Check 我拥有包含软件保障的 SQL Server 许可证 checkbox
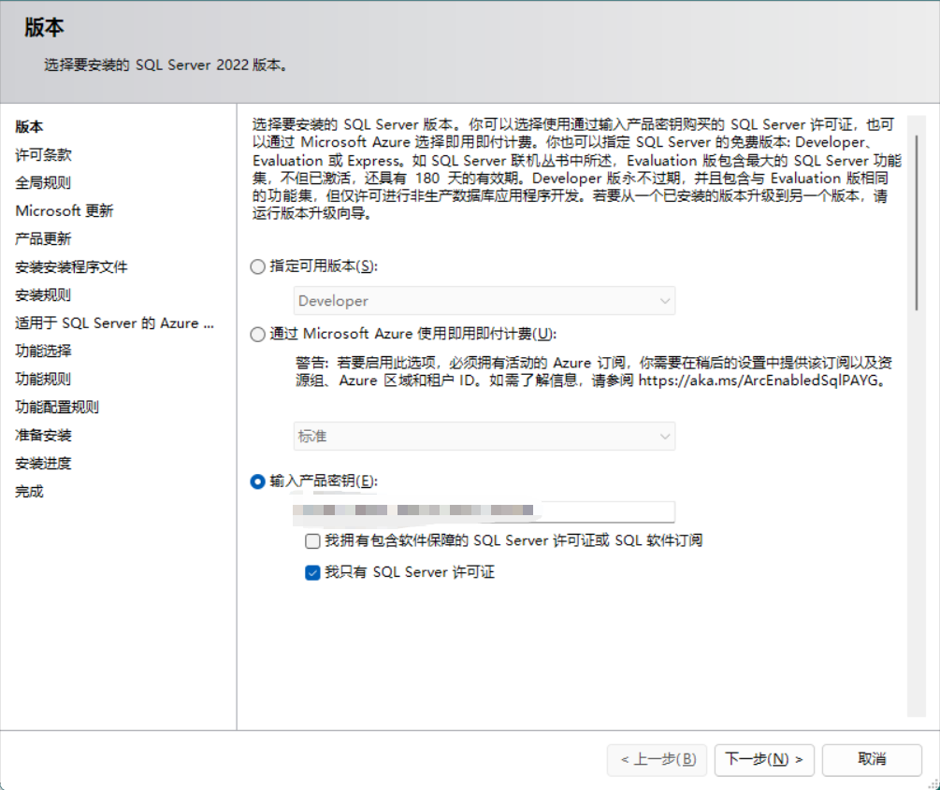This screenshot has width=940, height=790. pyautogui.click(x=312, y=541)
